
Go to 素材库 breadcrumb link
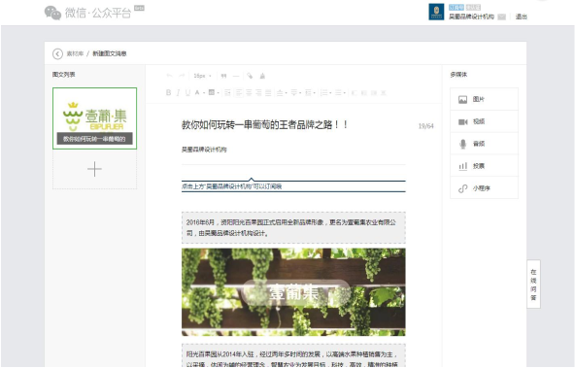coord(75,53)
